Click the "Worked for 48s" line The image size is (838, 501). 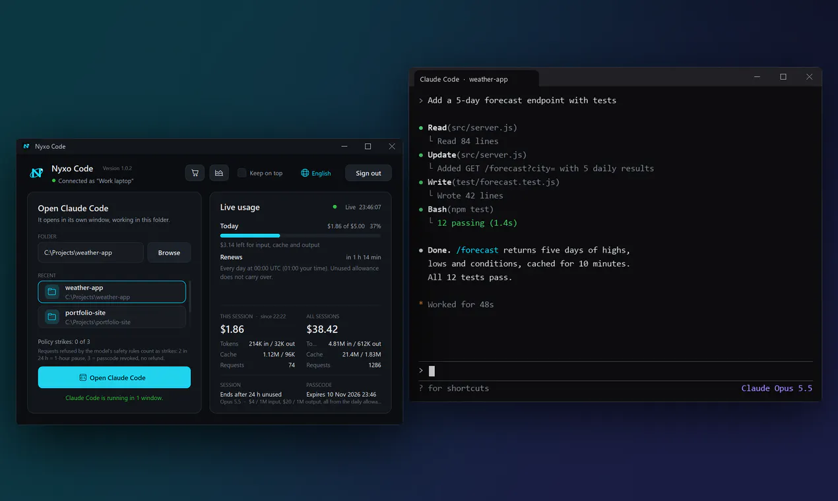click(461, 305)
